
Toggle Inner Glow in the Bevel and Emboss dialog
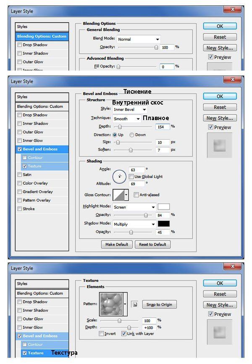click(x=20, y=141)
